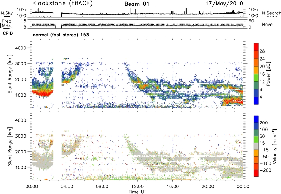The width and height of the screenshot is (281, 194).
Task: Click the 'Nave' legend label
Action: point(267,25)
